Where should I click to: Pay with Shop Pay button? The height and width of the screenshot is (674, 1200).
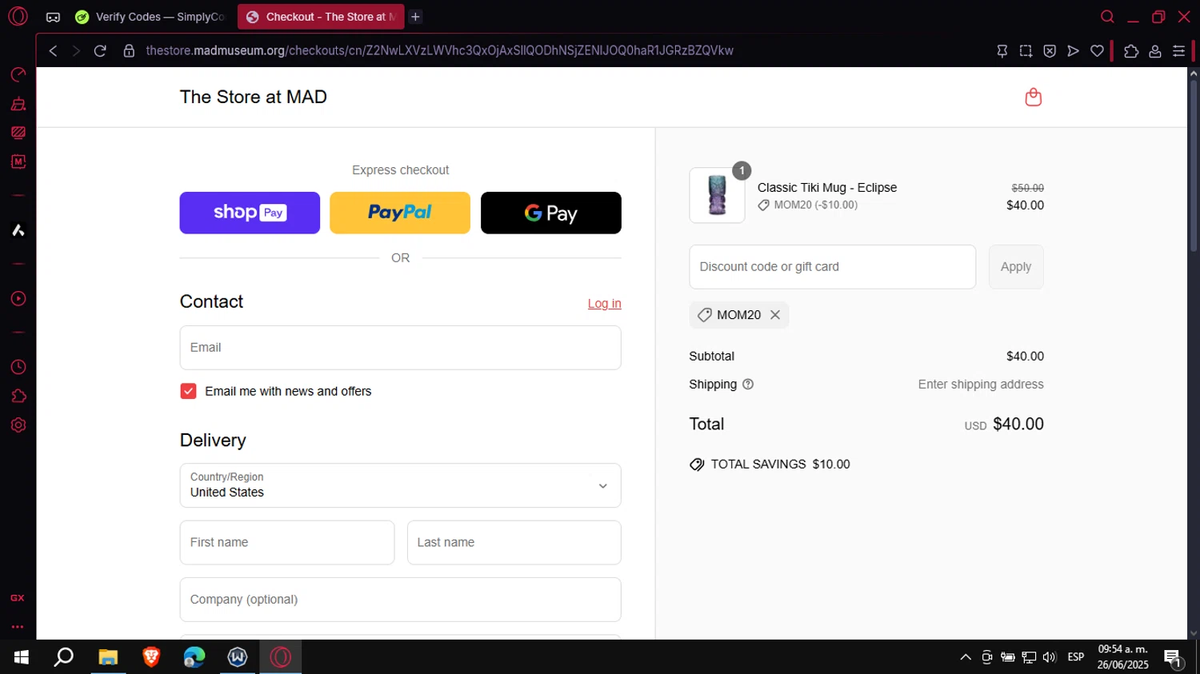pos(250,213)
